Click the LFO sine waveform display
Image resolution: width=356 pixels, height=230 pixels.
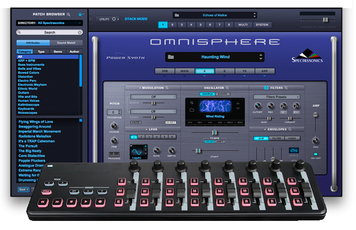136,152
